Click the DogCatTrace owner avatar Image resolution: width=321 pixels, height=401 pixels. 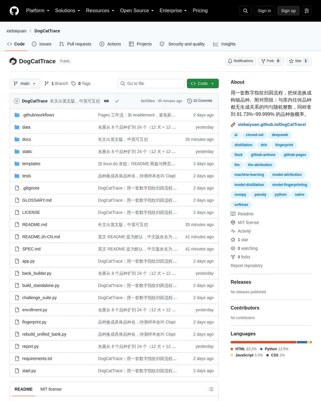(x=13, y=61)
